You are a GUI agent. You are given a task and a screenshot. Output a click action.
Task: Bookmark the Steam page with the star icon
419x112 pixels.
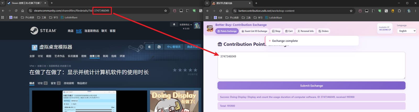point(166,11)
